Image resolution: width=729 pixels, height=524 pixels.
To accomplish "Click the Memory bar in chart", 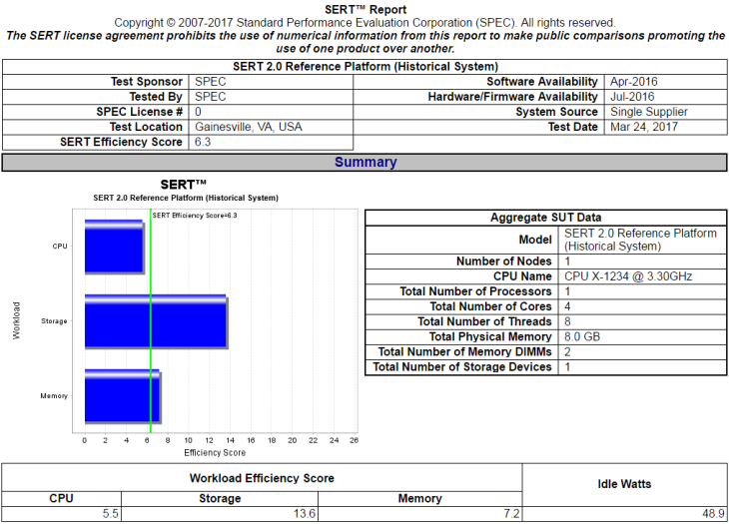I will pyautogui.click(x=123, y=396).
